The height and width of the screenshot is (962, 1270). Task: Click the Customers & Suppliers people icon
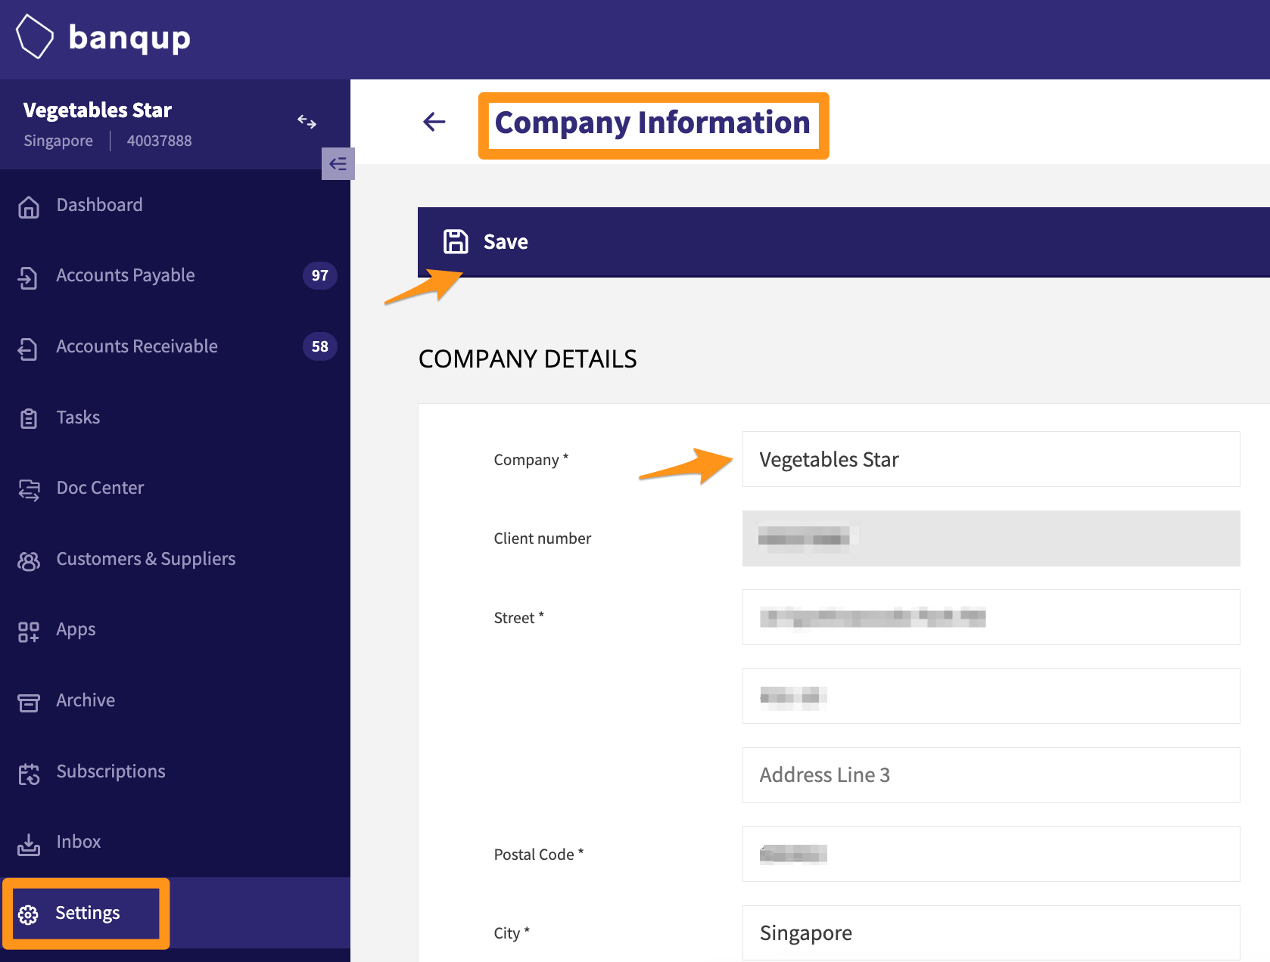click(29, 561)
